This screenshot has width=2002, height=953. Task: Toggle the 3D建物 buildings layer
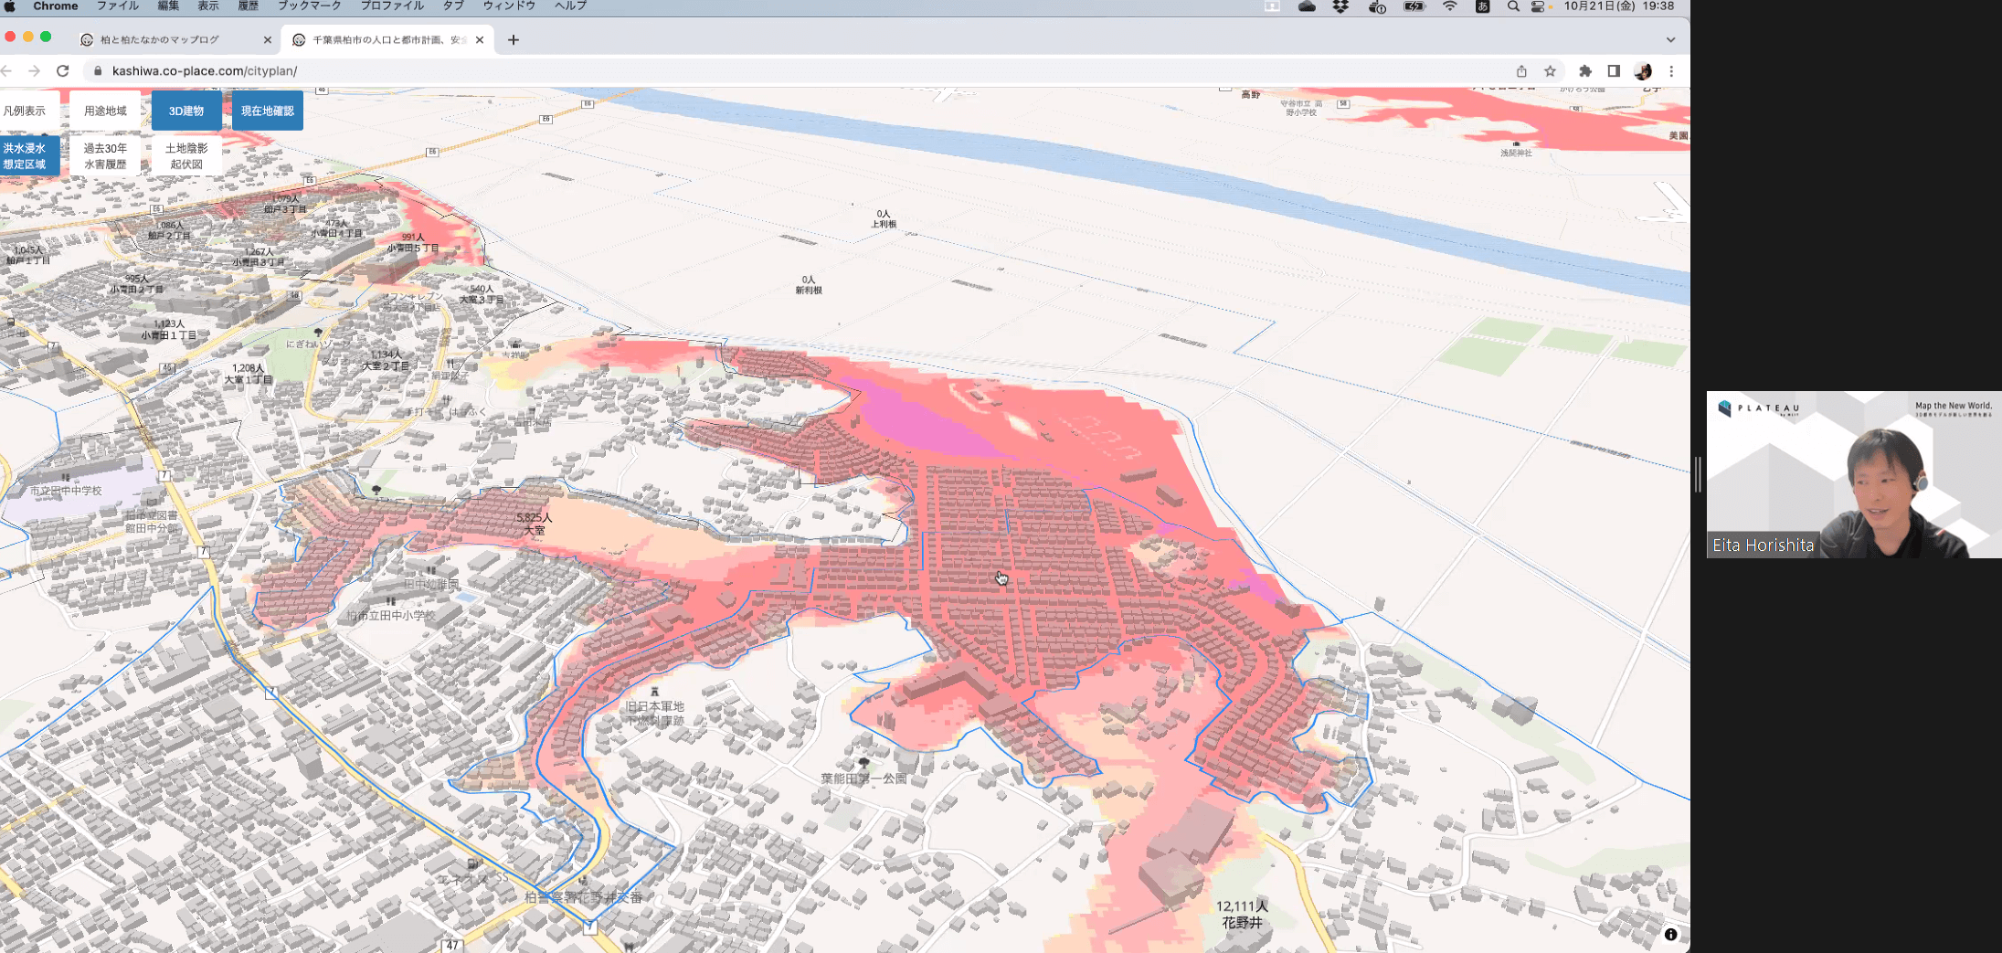(x=186, y=111)
